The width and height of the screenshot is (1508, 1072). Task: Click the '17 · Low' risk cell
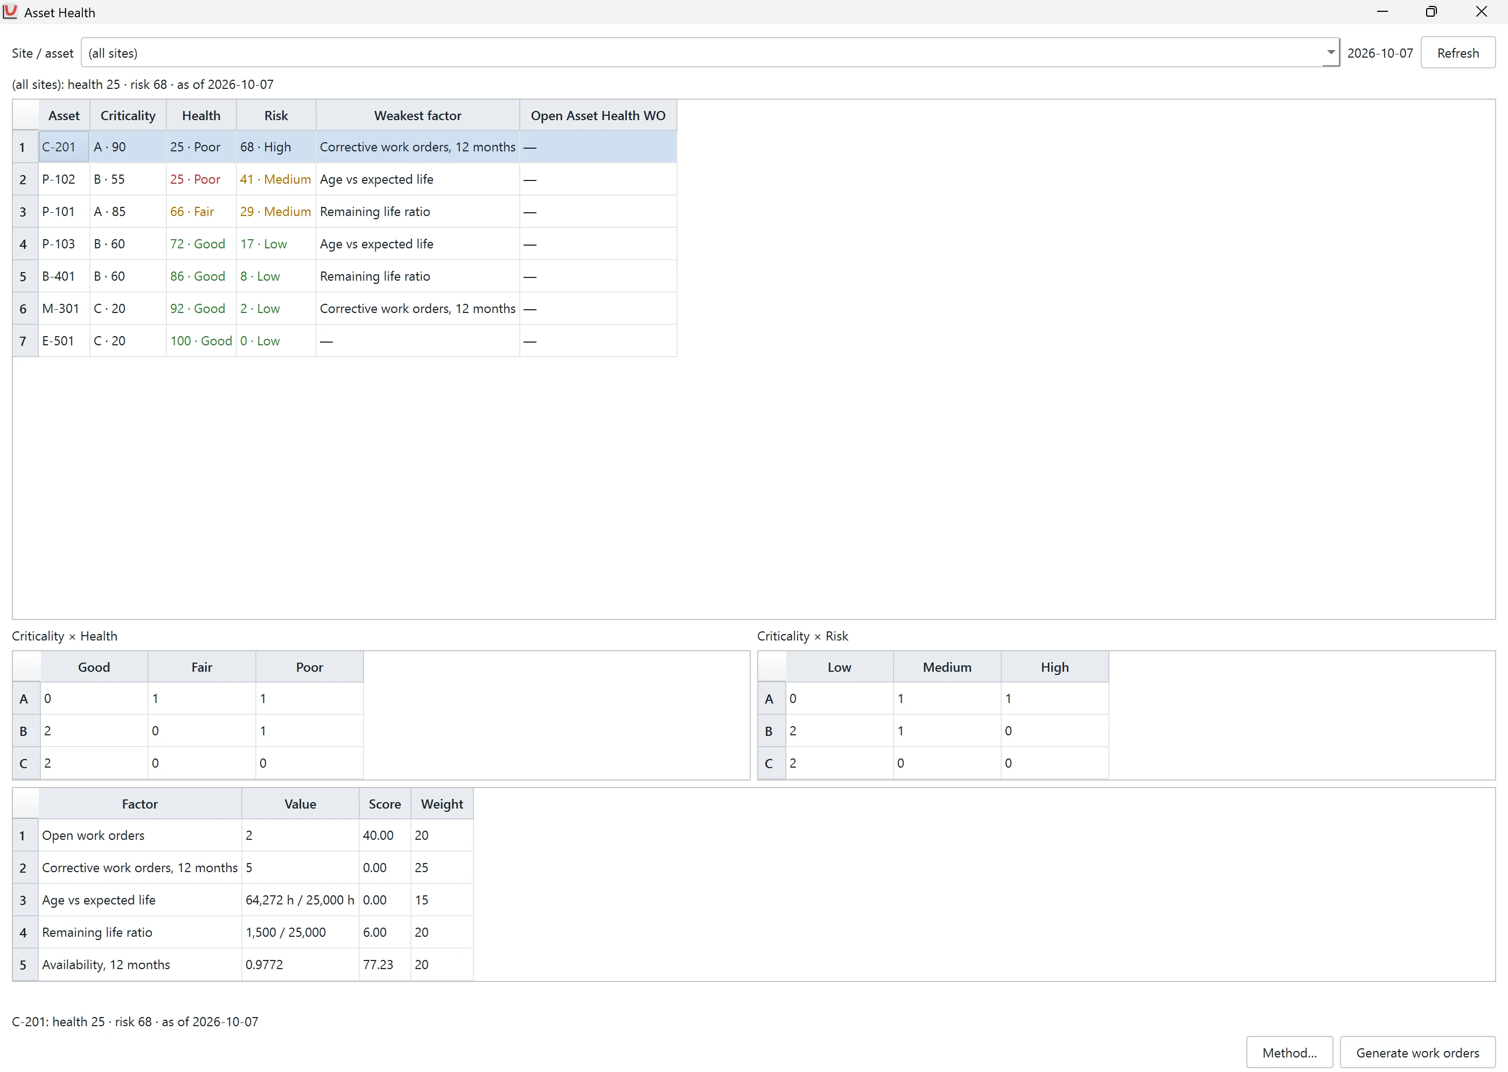tap(276, 244)
